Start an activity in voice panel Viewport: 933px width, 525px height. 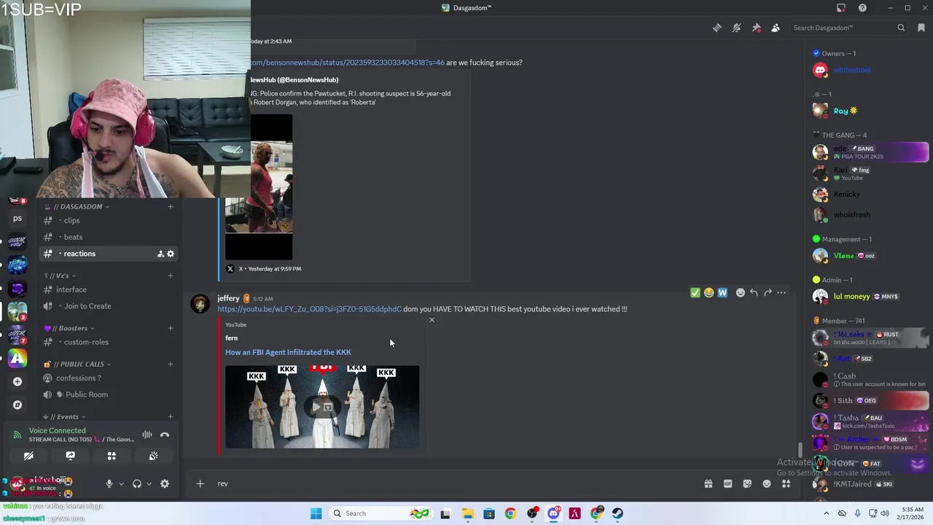(x=112, y=456)
